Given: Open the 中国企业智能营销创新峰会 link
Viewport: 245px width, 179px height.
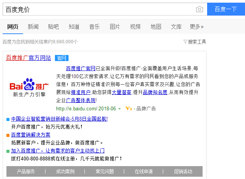Looking at the screenshot, I should click(59, 119).
